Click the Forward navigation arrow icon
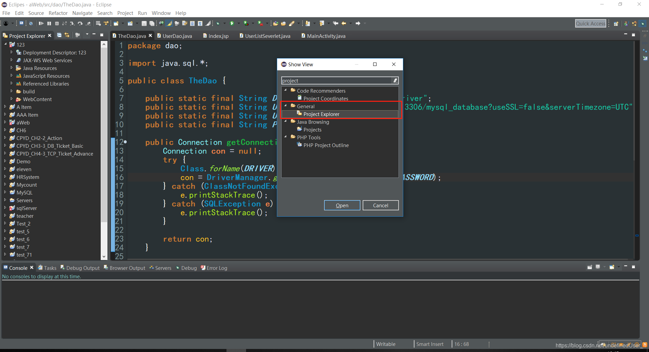649x352 pixels. coord(358,23)
